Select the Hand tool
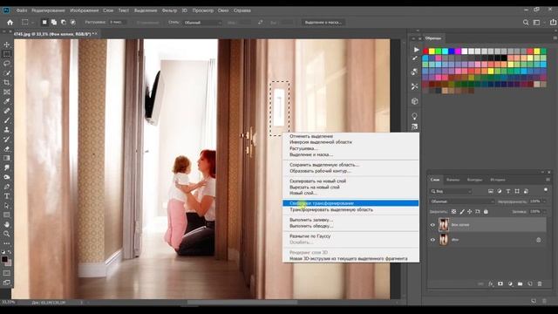Viewport: 558px width, 314px height. point(7,225)
